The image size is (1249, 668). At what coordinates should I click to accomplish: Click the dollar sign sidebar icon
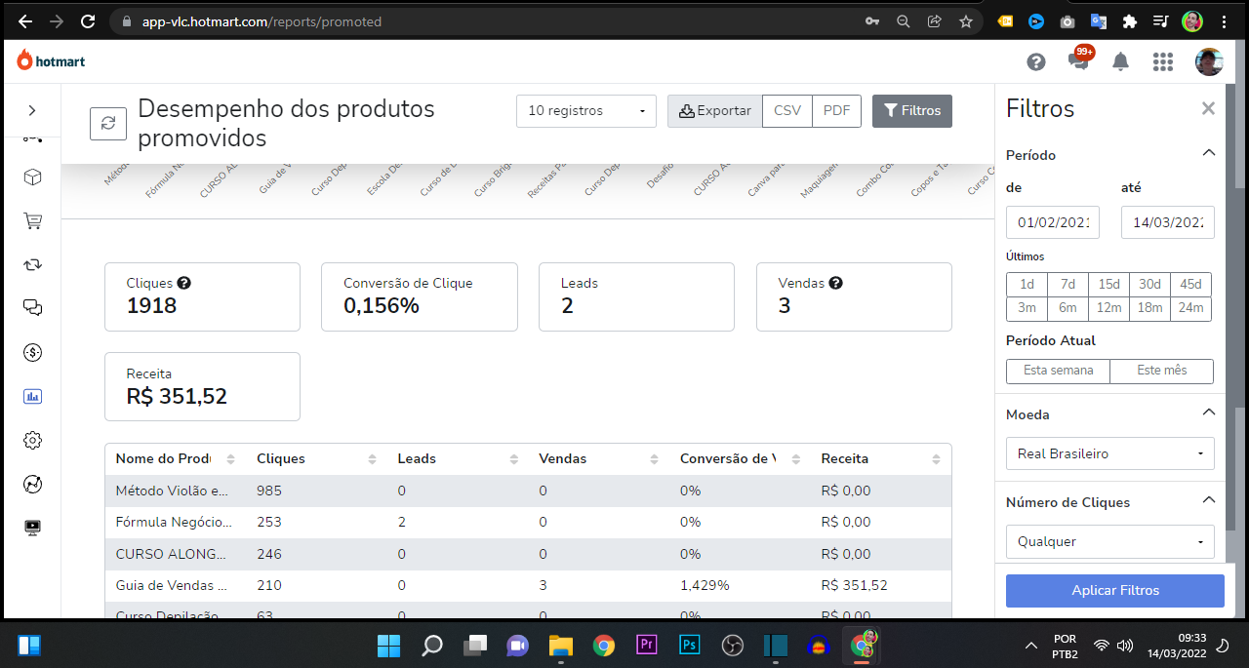click(x=32, y=352)
